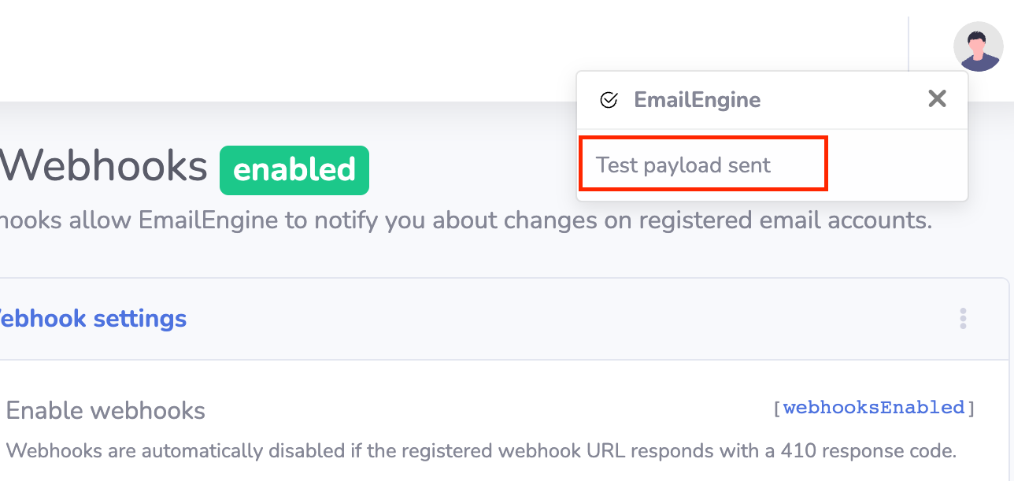This screenshot has width=1014, height=481.
Task: Click the green enabled status badge
Action: click(294, 170)
